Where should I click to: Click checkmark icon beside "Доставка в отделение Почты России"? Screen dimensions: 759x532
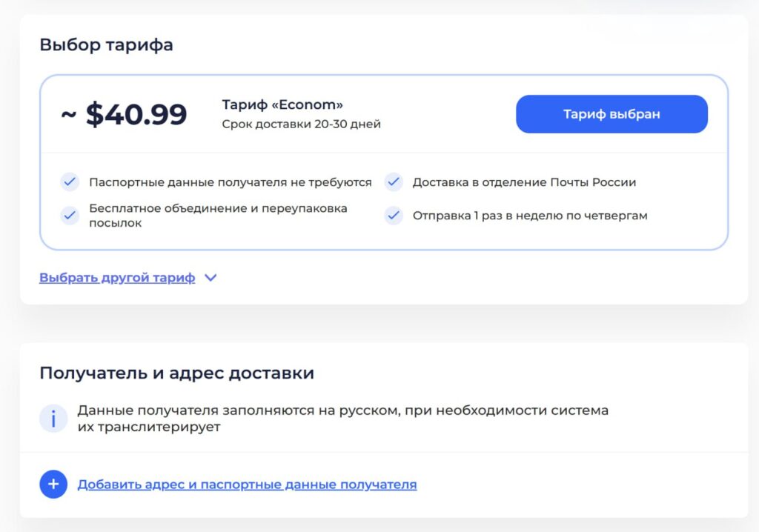coord(394,182)
